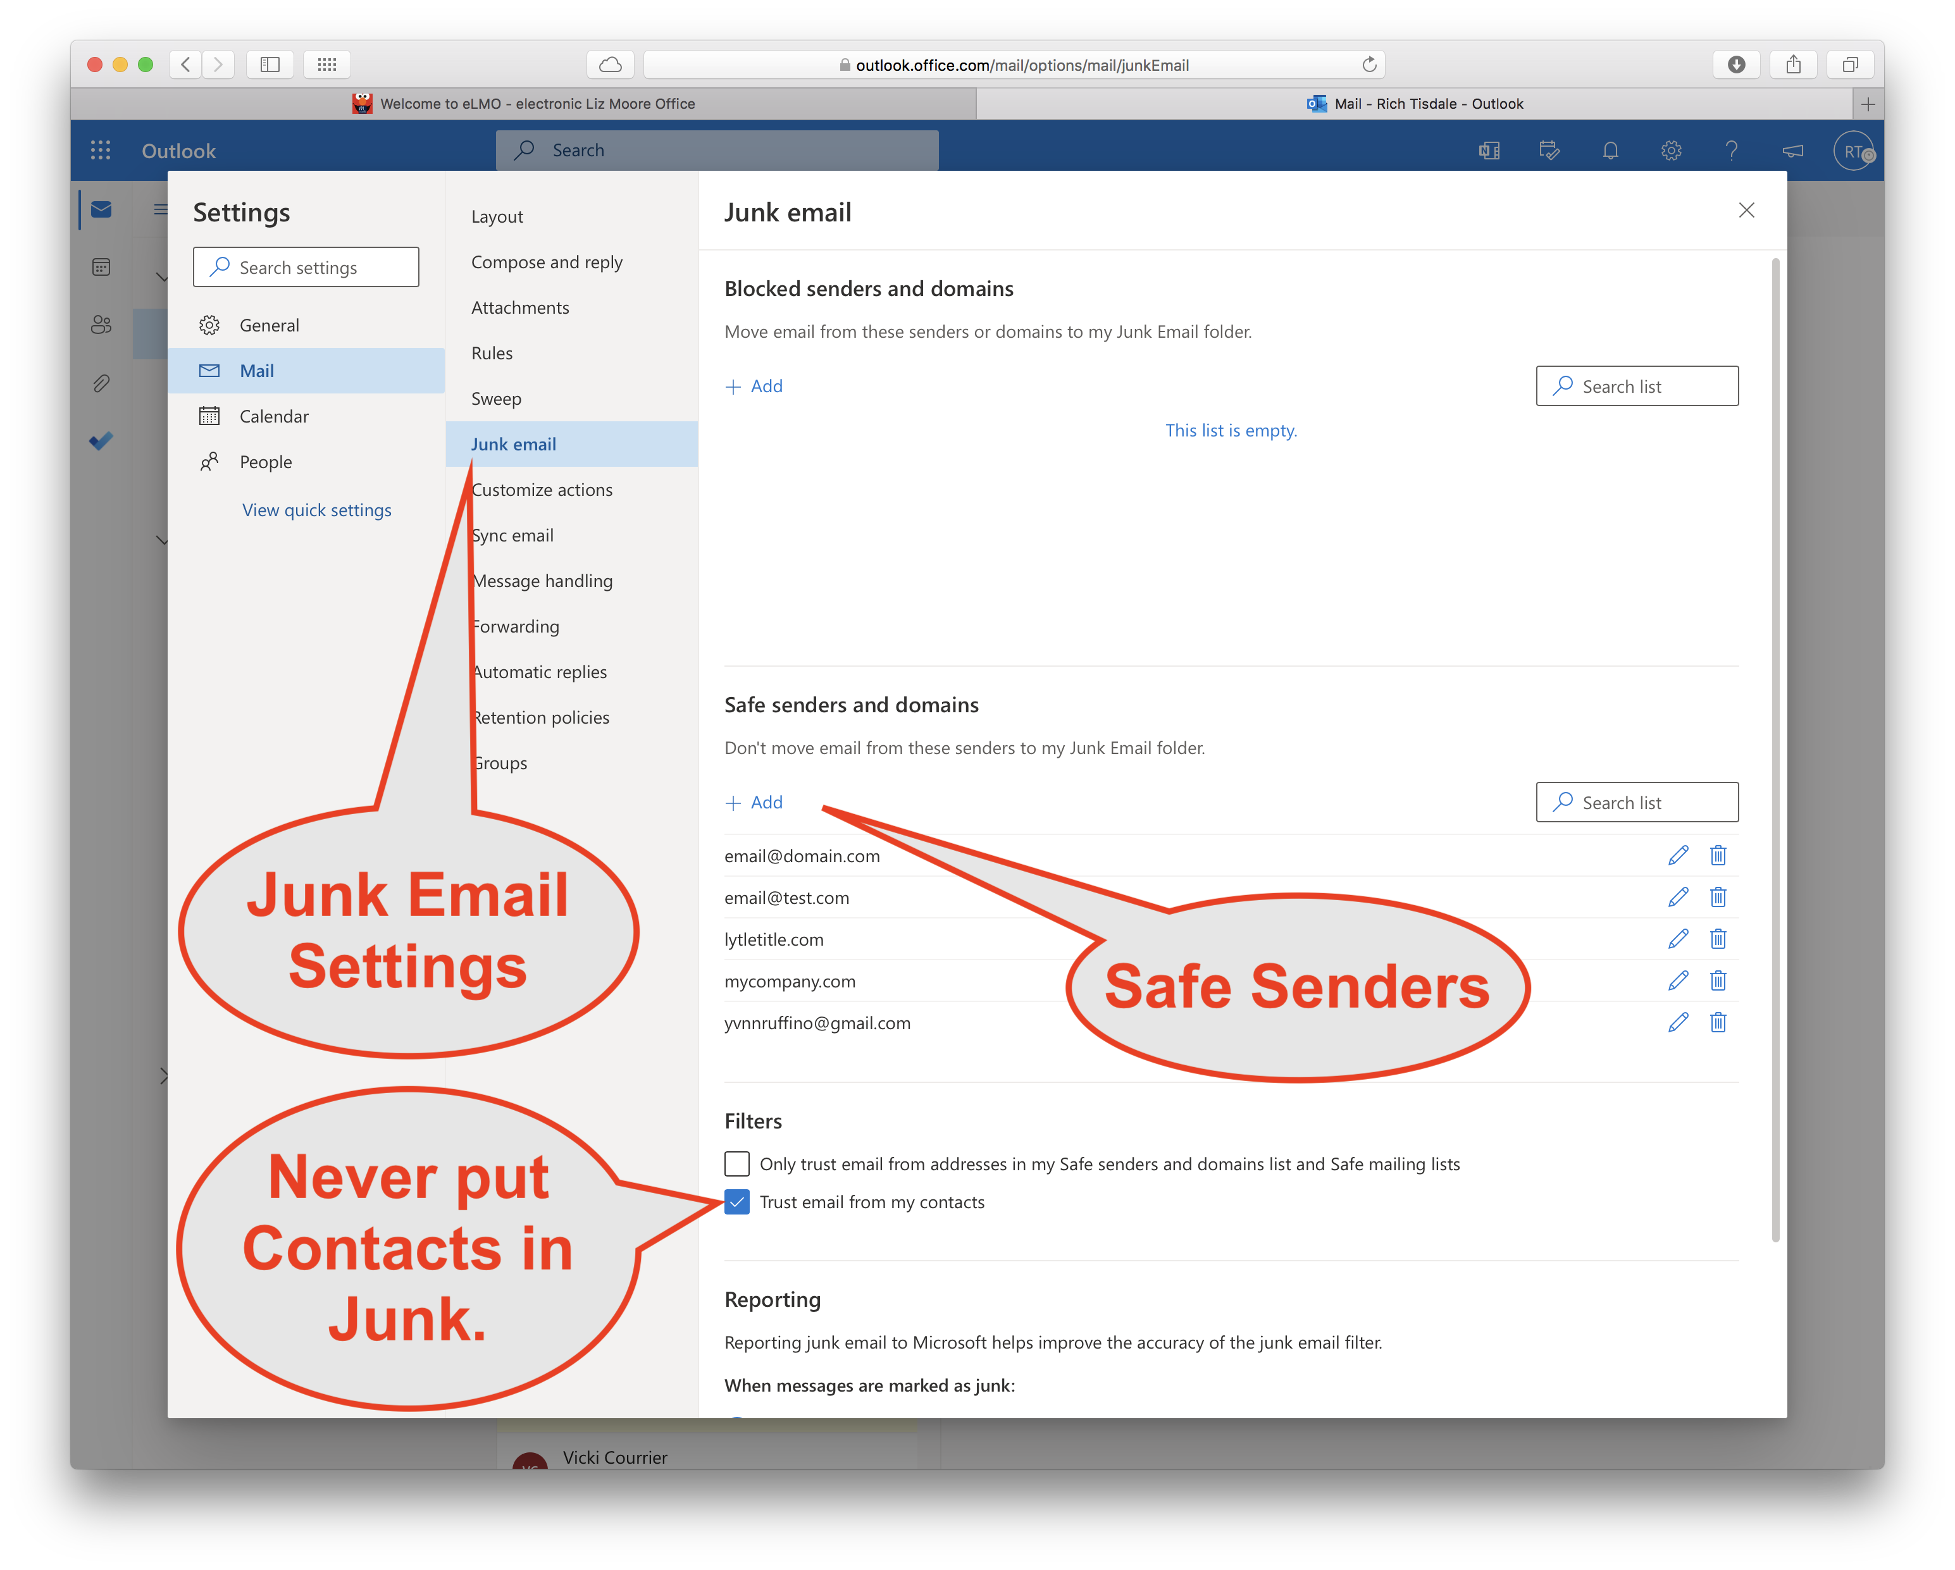1955x1570 pixels.
Task: Click the app launcher waffle icon
Action: tap(101, 151)
